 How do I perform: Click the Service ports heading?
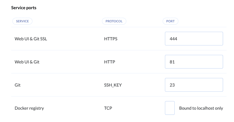(24, 8)
